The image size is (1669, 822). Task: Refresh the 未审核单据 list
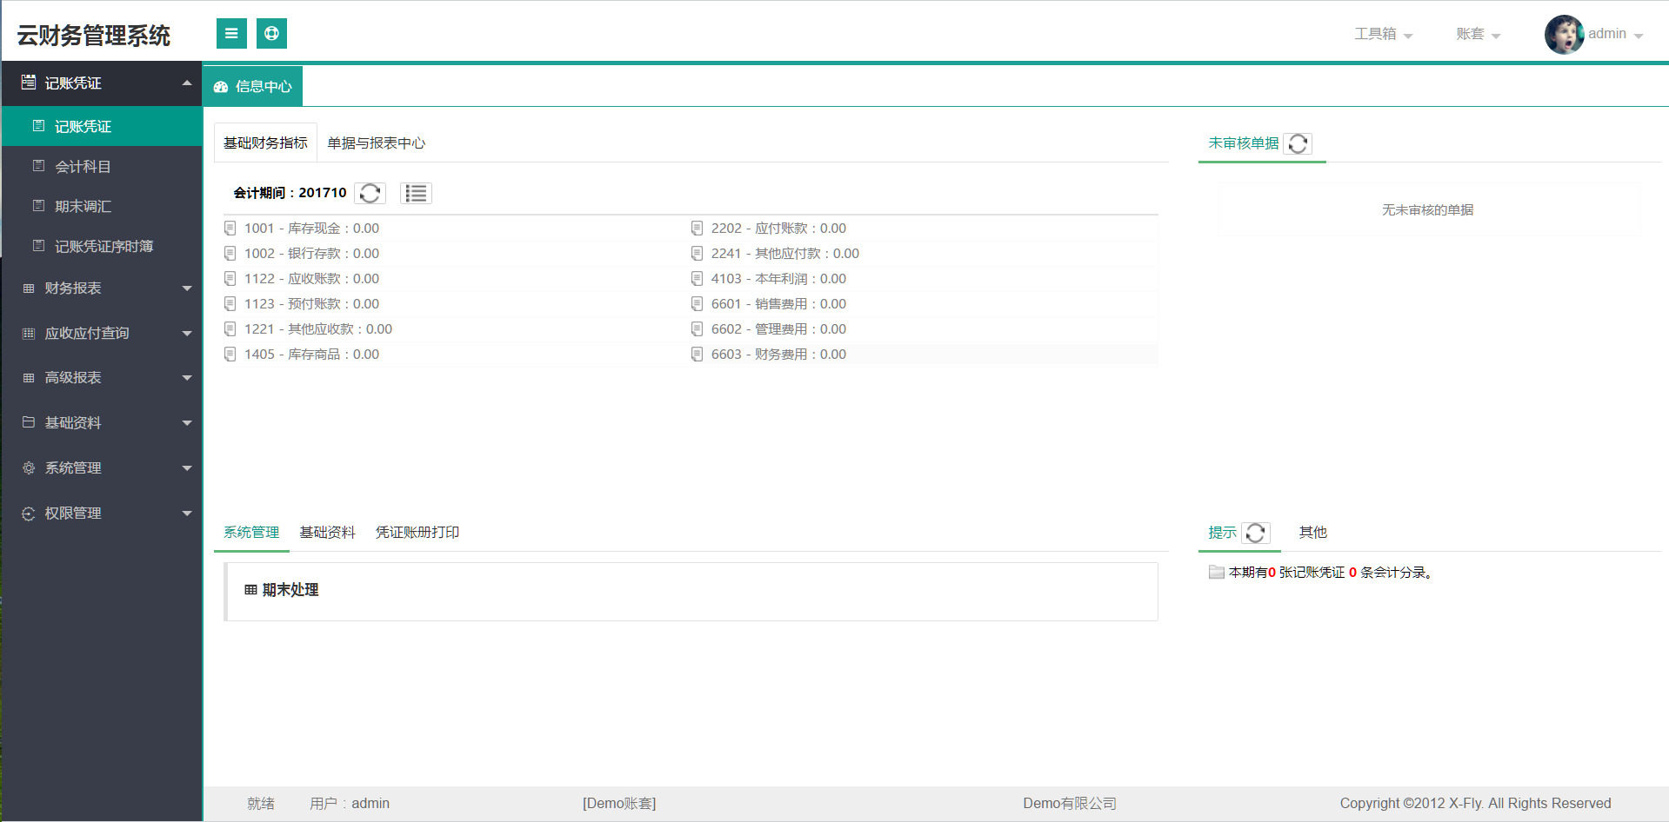[1298, 143]
